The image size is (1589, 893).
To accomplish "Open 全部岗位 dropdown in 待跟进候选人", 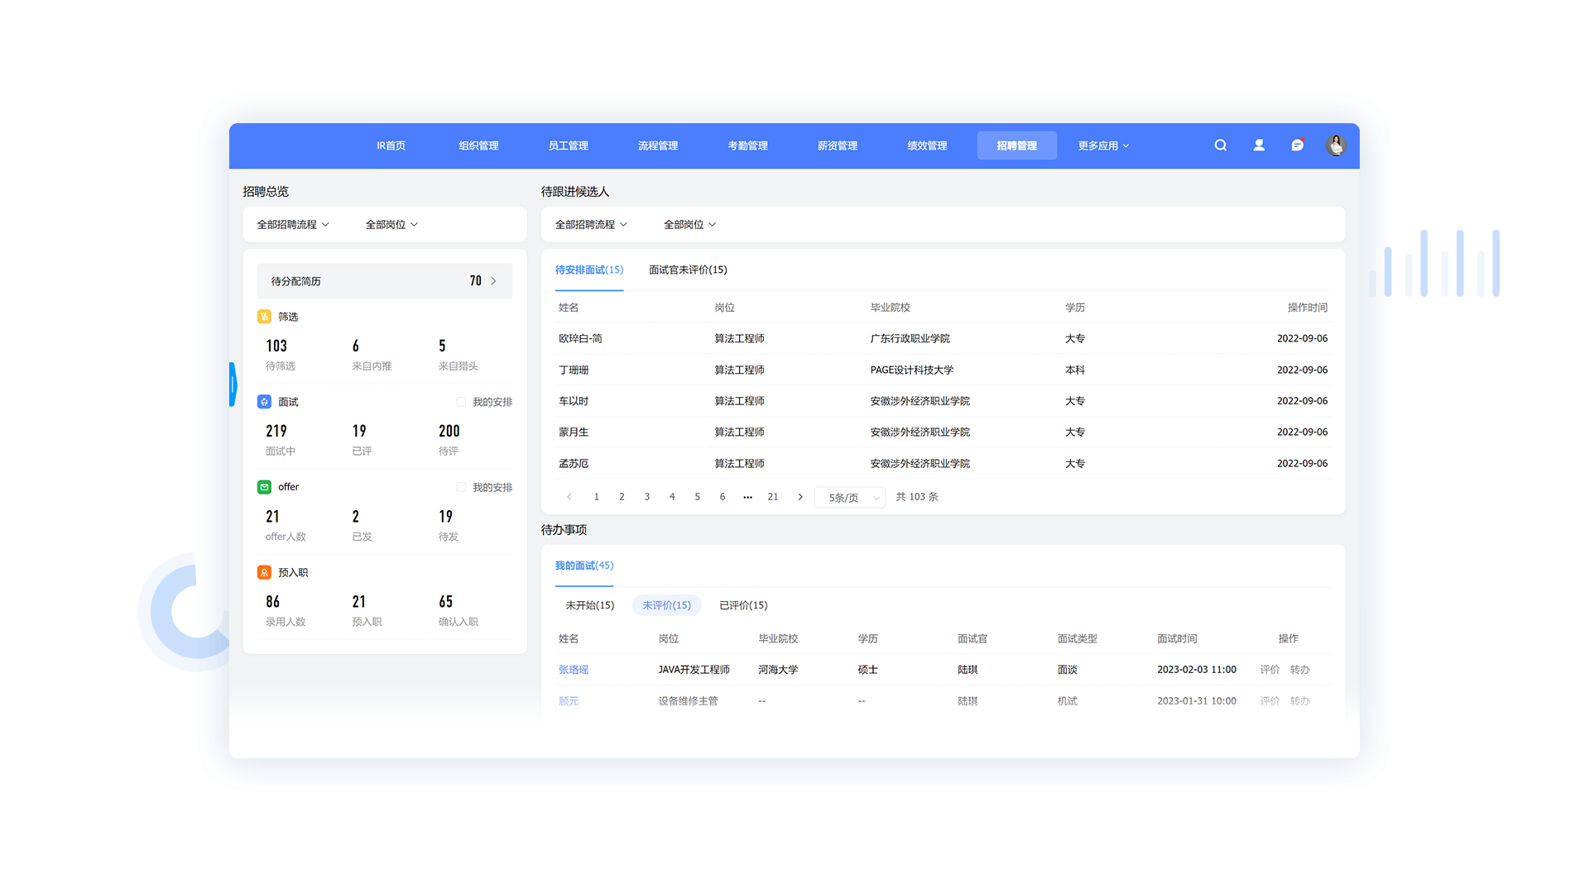I will [689, 225].
